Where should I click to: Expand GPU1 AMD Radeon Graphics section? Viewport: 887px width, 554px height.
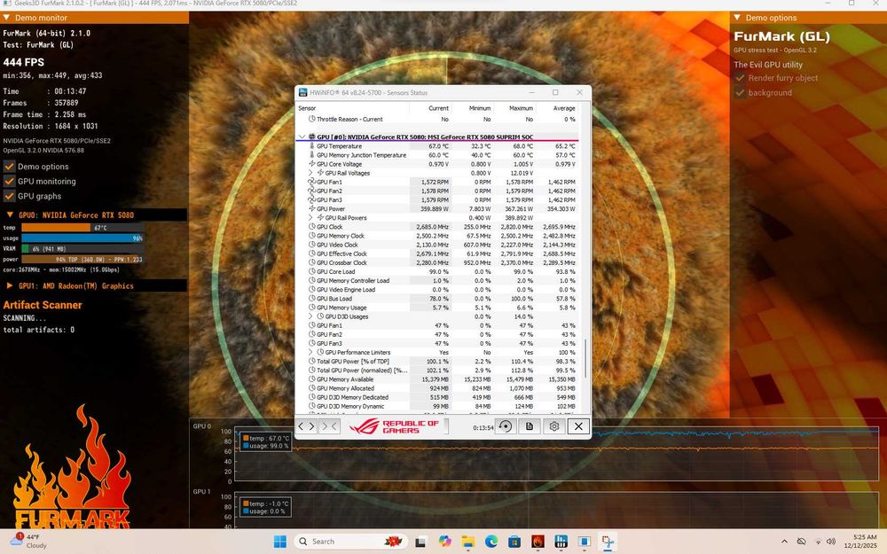[x=10, y=286]
